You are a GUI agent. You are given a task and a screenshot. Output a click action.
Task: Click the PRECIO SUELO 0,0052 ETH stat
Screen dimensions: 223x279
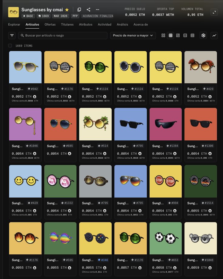tap(135, 12)
